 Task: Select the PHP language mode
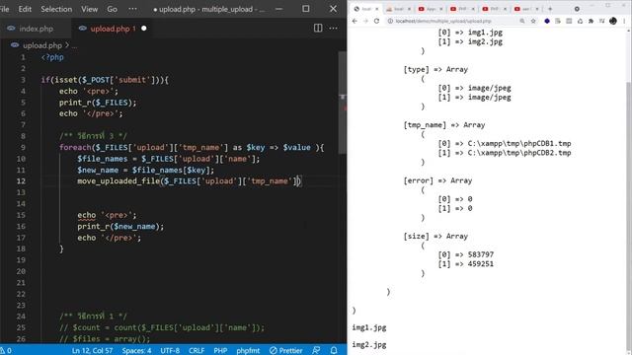pyautogui.click(x=220, y=350)
